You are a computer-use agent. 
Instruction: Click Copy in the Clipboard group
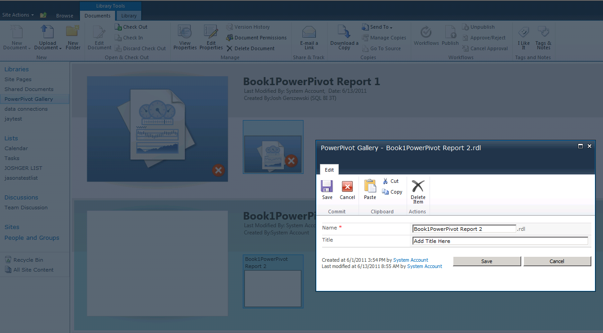[x=392, y=192]
